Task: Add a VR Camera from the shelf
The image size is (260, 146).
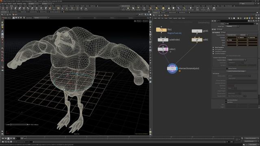Action: tap(203, 9)
